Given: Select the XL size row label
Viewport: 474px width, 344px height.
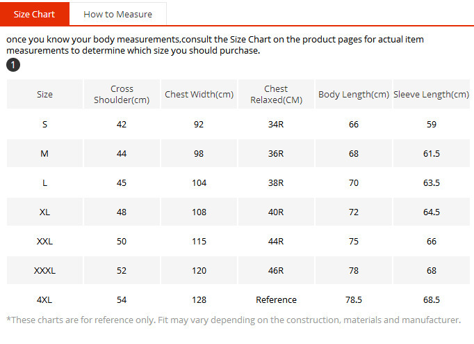Looking at the screenshot, I should (x=44, y=212).
